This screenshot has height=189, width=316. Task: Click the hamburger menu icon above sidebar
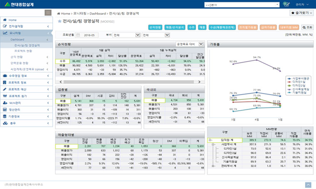[48, 13]
